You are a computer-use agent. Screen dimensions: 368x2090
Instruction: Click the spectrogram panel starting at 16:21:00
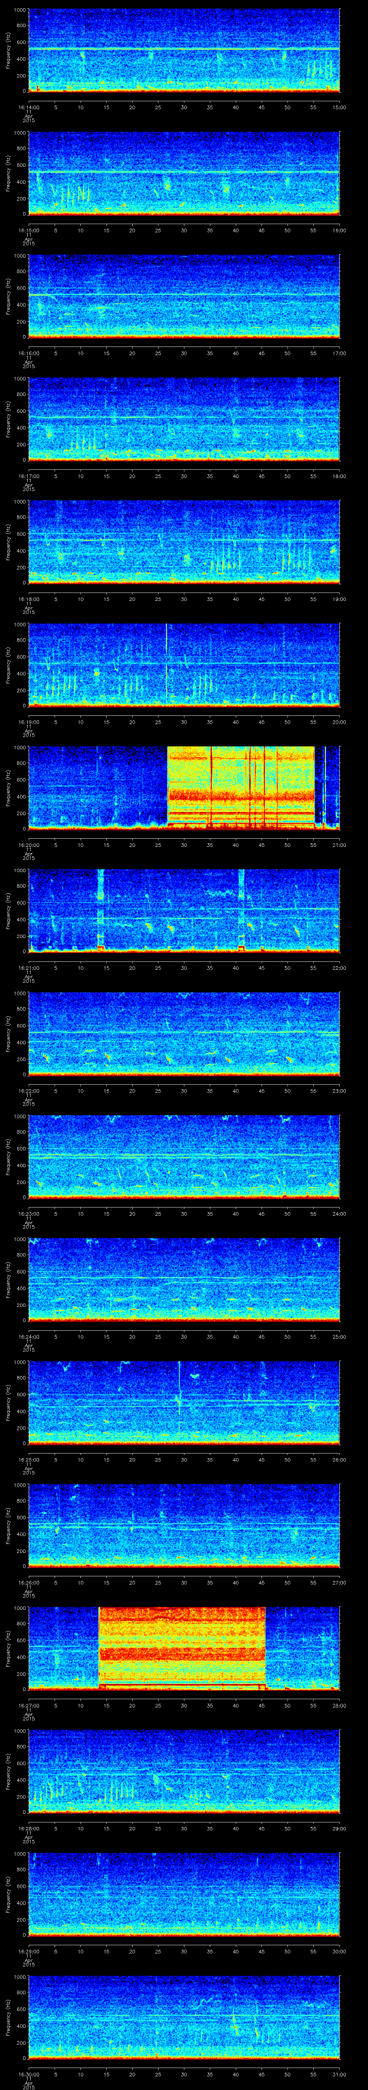pos(184,911)
